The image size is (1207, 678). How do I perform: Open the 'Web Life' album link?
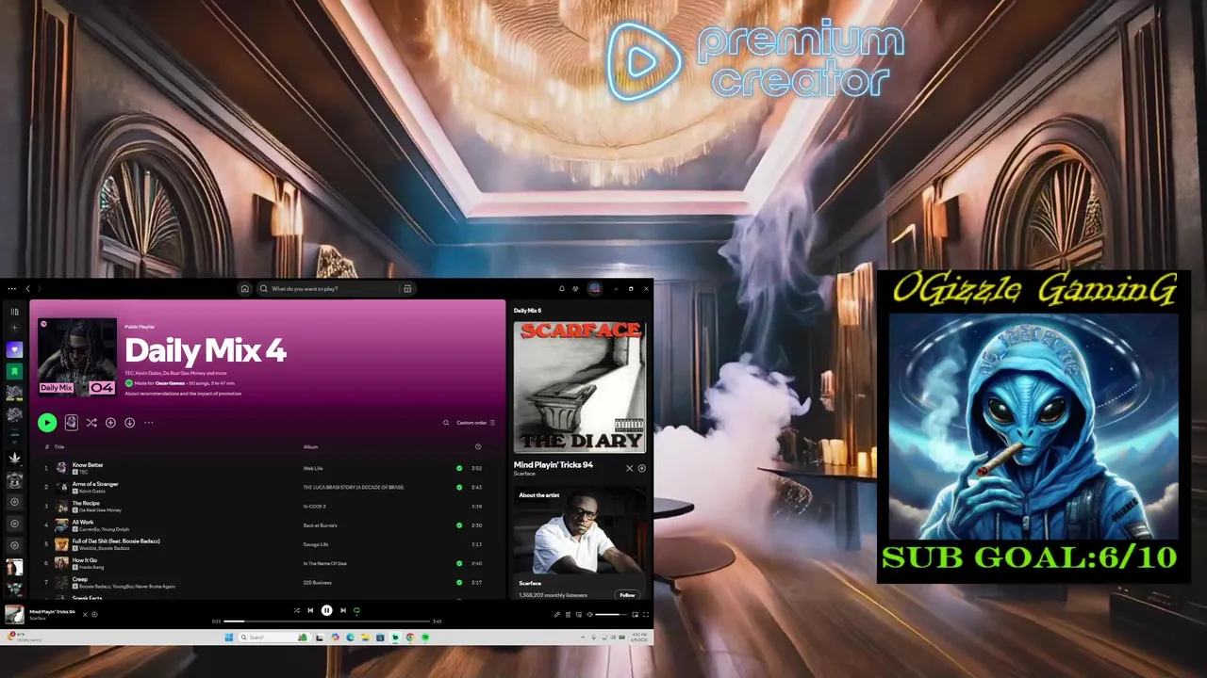313,468
